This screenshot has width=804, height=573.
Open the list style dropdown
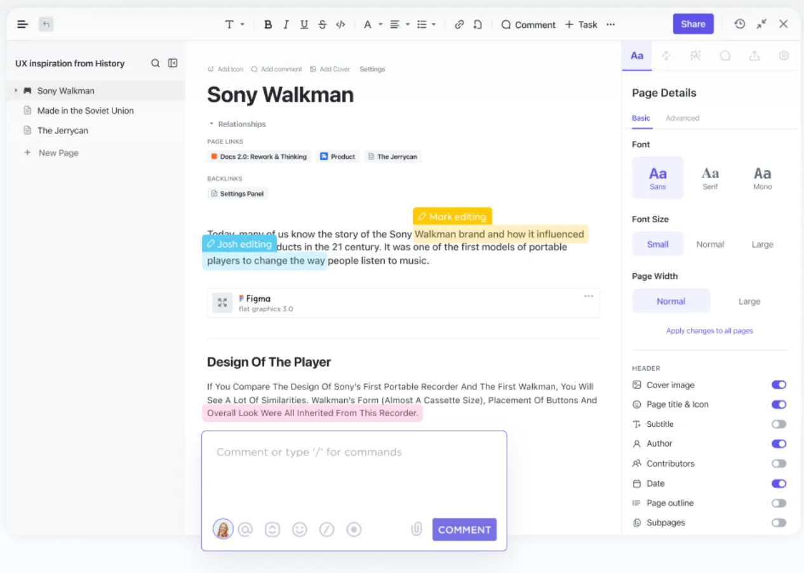coord(426,25)
